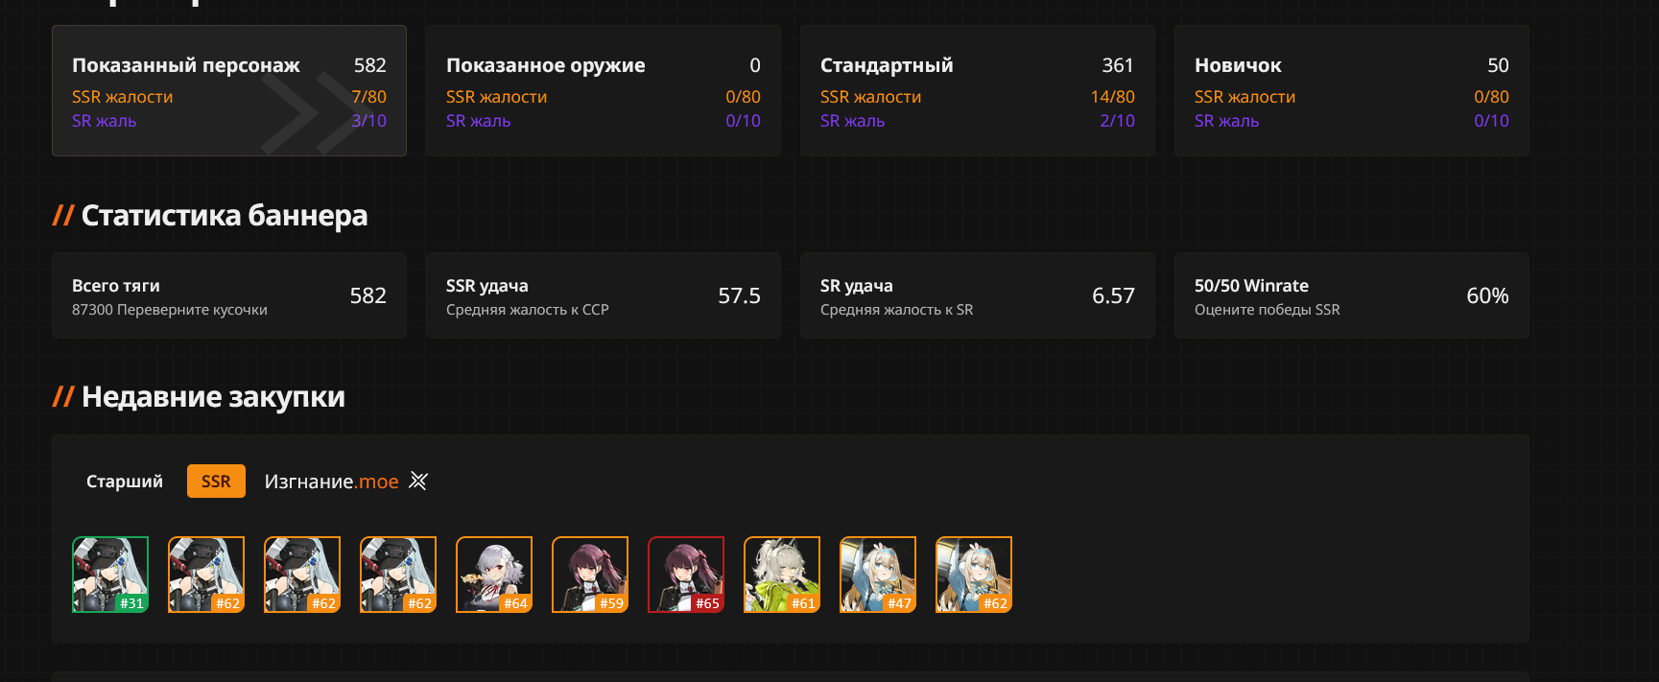Image resolution: width=1659 pixels, height=682 pixels.
Task: Open the Изгнание.moe link
Action: coord(331,481)
